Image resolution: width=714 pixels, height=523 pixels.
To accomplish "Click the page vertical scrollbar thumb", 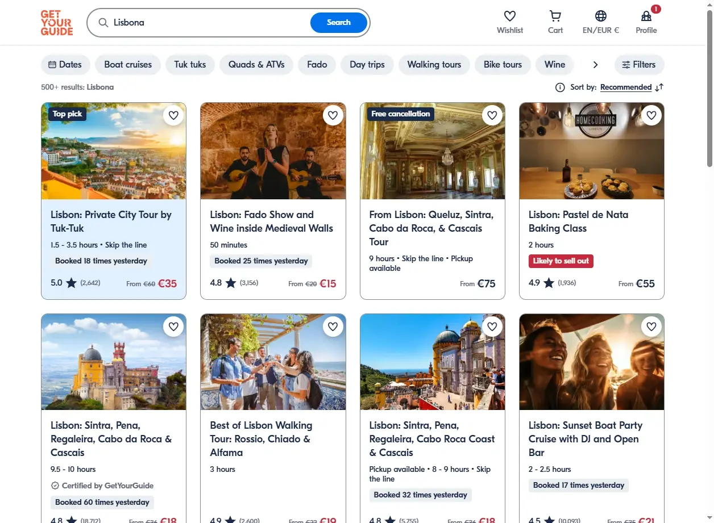I will (x=709, y=88).
